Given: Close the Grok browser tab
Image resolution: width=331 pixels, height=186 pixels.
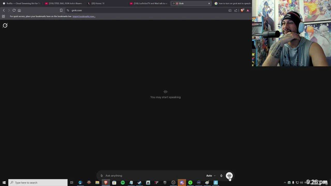Looking at the screenshot, I should (x=209, y=3).
